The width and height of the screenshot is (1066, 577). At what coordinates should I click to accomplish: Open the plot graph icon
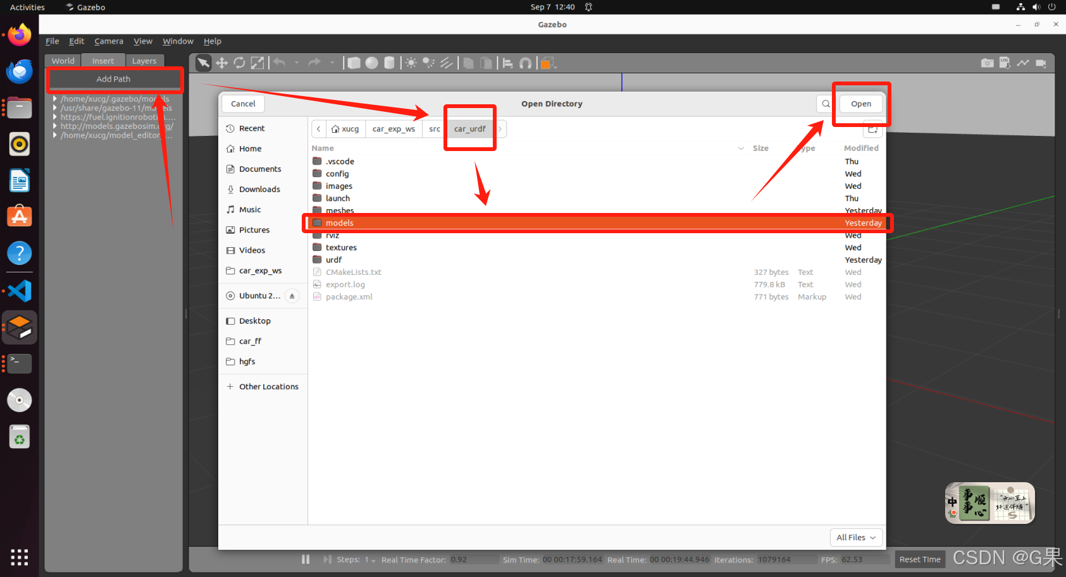(x=1023, y=63)
